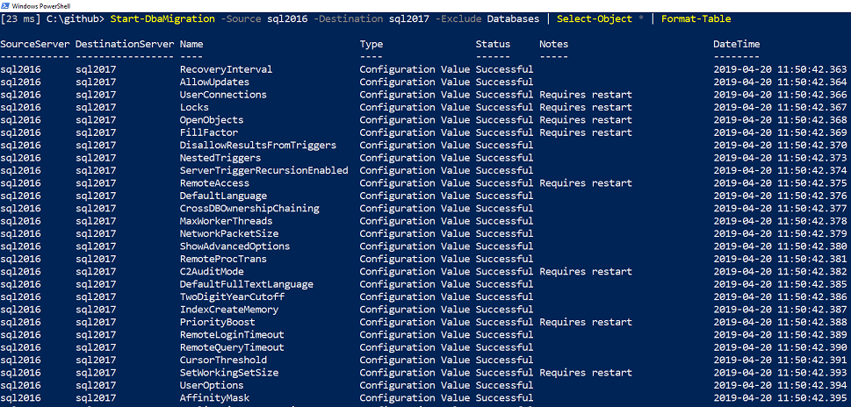Image resolution: width=851 pixels, height=407 pixels.
Task: Click the ServerTriggerRecursionEnabled entry
Action: click(263, 171)
